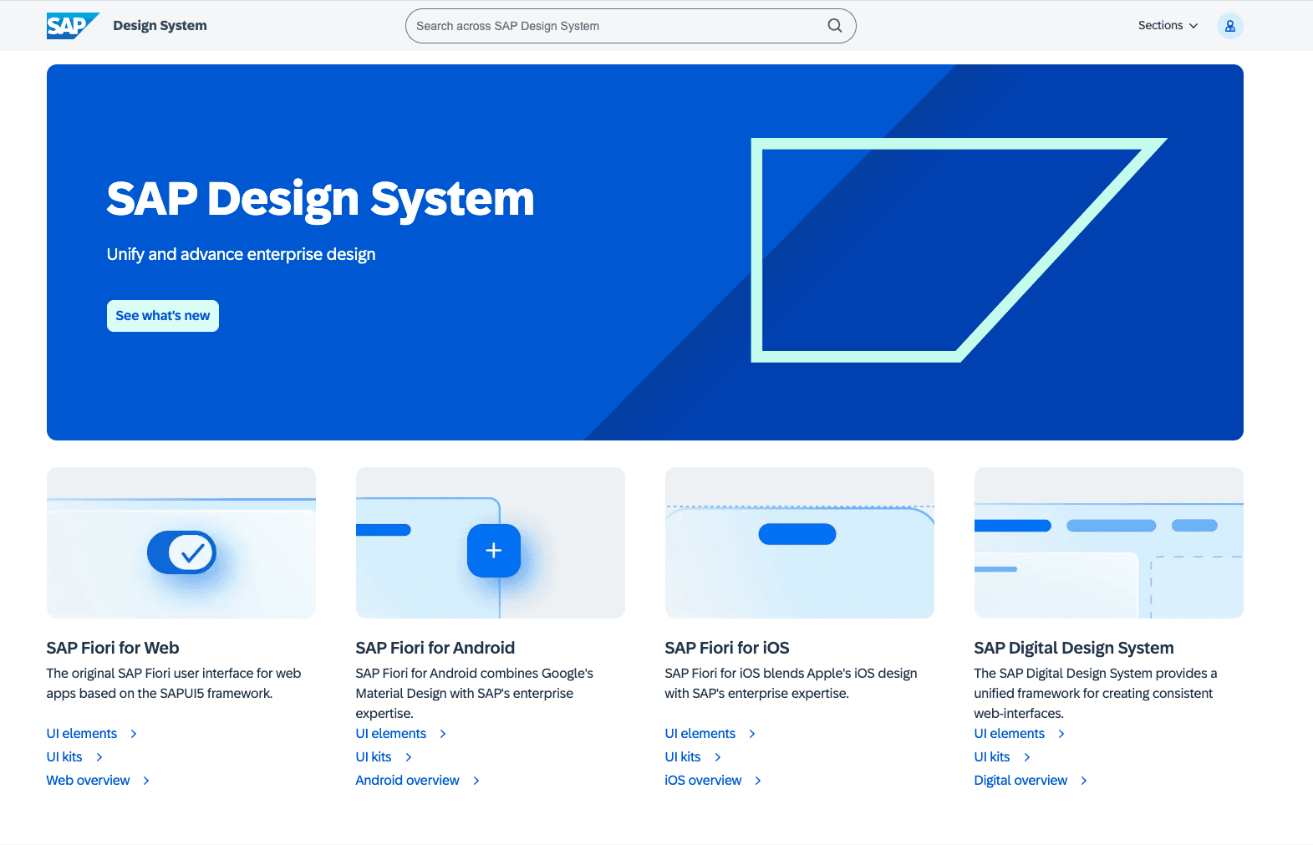Screen dimensions: 1313x845
Task: Click chevron next to Digital's UI kits
Action: [1027, 757]
